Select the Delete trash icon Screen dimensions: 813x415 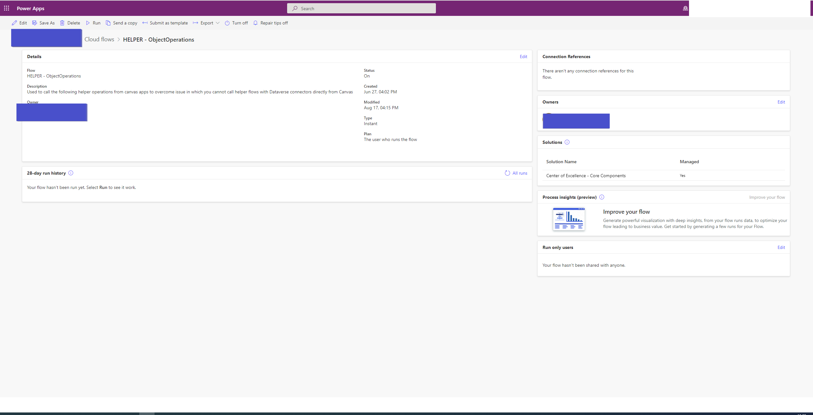[x=63, y=23]
